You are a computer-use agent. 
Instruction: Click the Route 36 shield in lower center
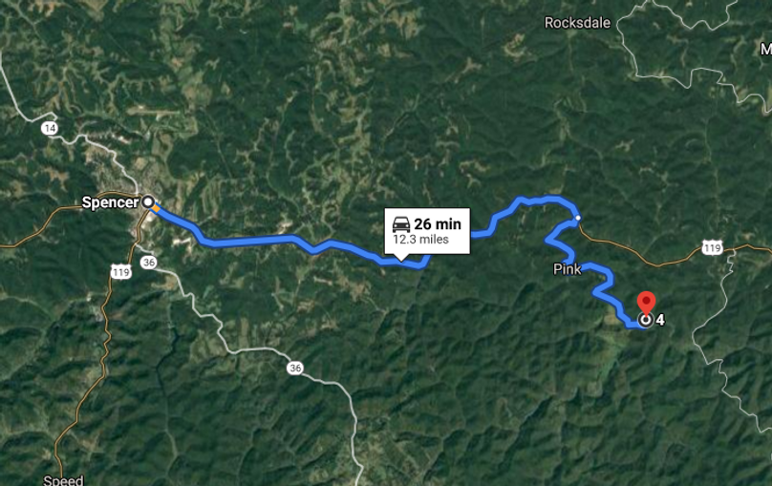pyautogui.click(x=295, y=368)
